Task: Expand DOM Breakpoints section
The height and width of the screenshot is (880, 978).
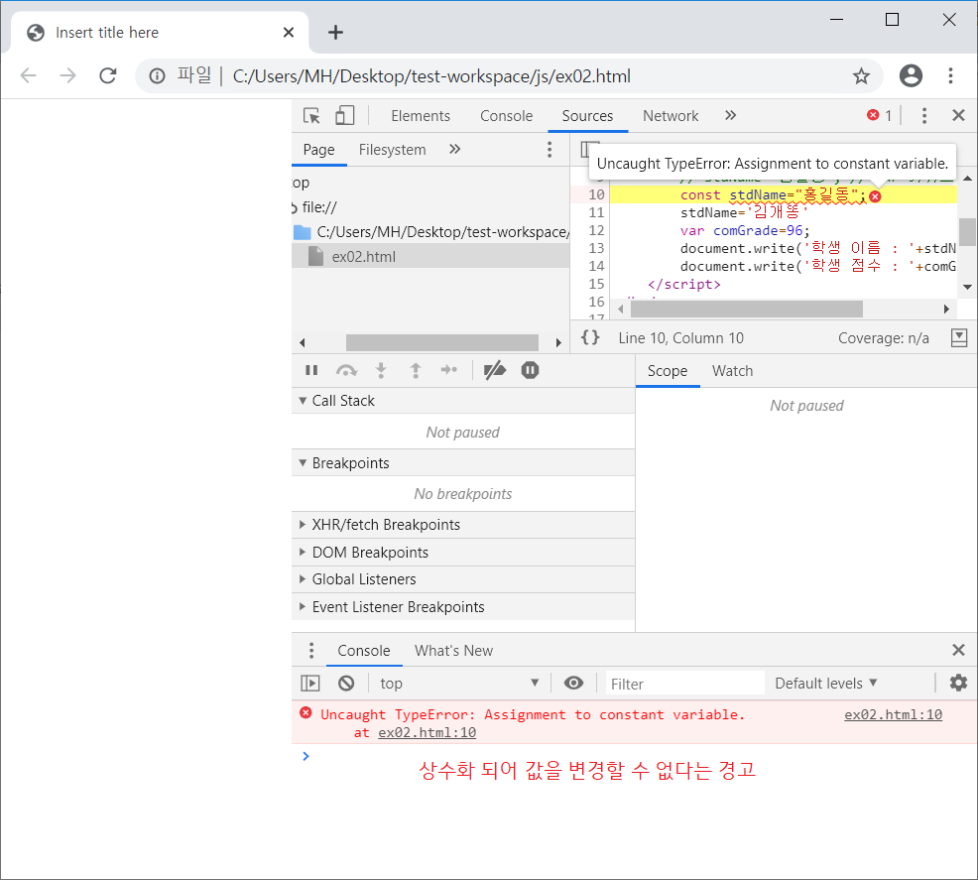Action: 463,553
